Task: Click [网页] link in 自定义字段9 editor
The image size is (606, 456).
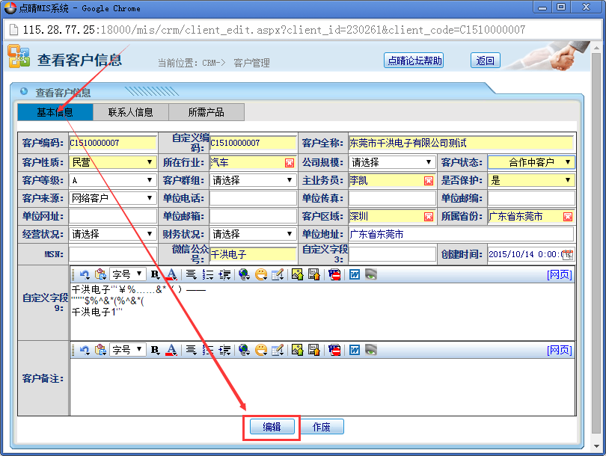Action: (x=560, y=274)
